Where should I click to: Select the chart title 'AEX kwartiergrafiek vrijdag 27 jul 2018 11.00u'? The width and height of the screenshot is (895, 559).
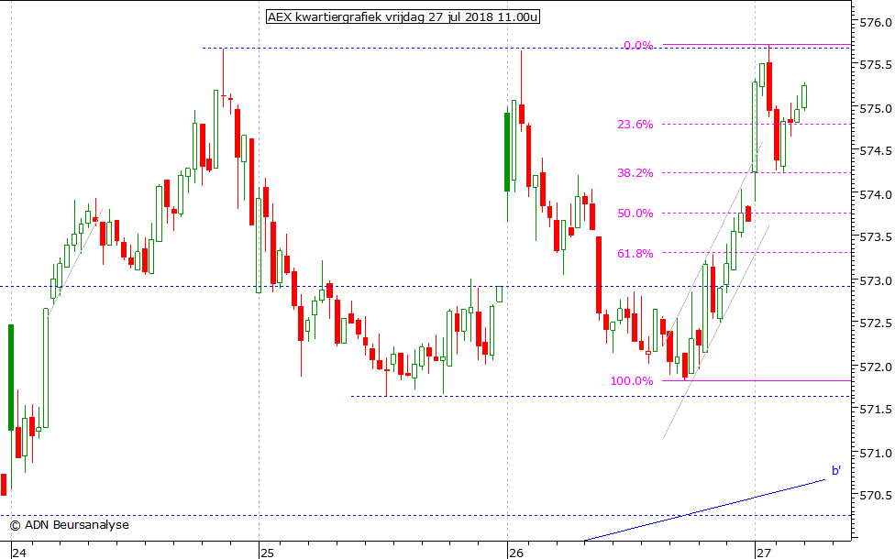coord(403,17)
